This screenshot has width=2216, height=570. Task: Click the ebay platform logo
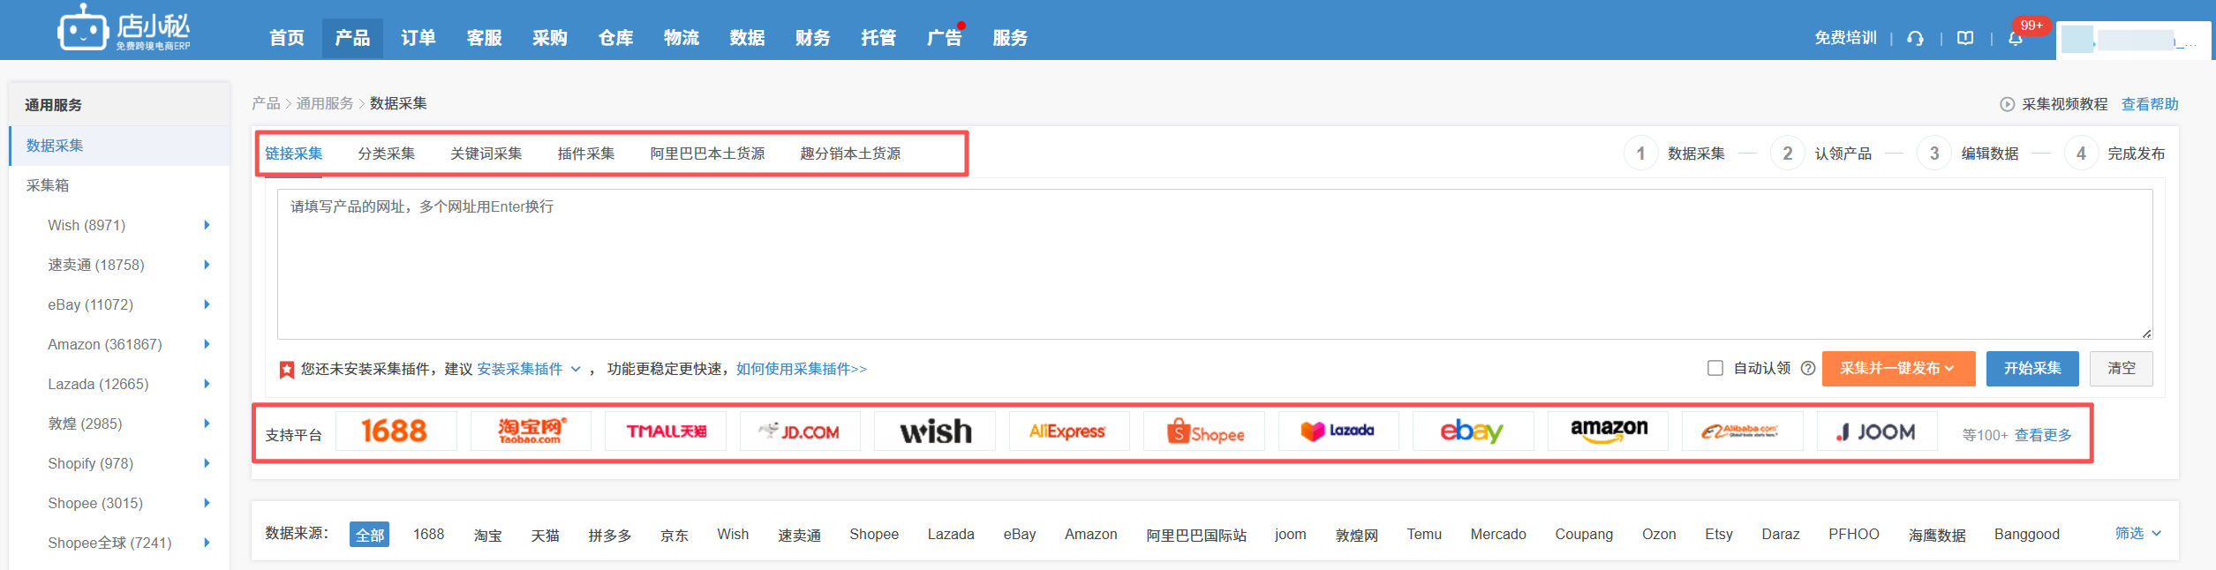pyautogui.click(x=1474, y=431)
